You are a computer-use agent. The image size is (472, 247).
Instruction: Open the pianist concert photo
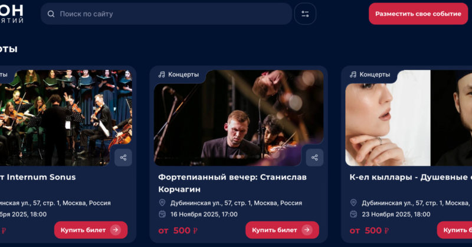(238, 118)
